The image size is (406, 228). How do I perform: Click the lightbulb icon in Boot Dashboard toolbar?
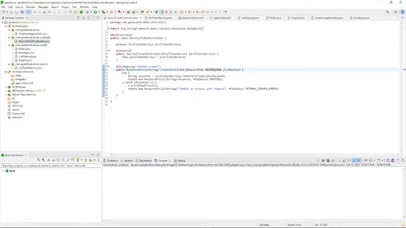click(x=77, y=160)
